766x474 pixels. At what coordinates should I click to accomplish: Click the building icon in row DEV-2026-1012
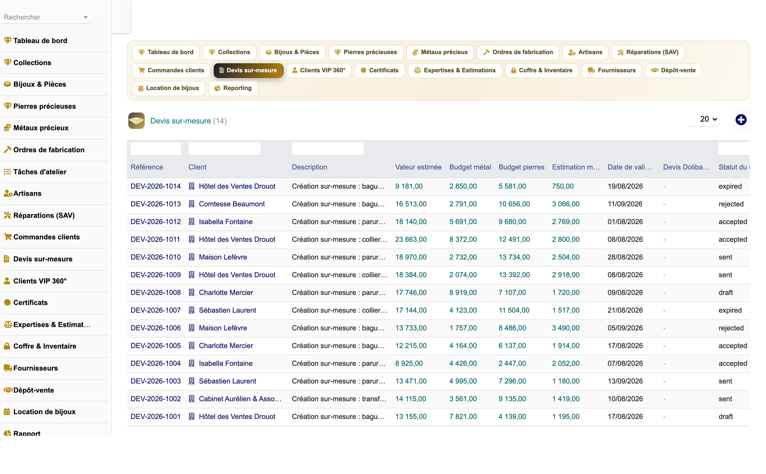[x=192, y=222]
